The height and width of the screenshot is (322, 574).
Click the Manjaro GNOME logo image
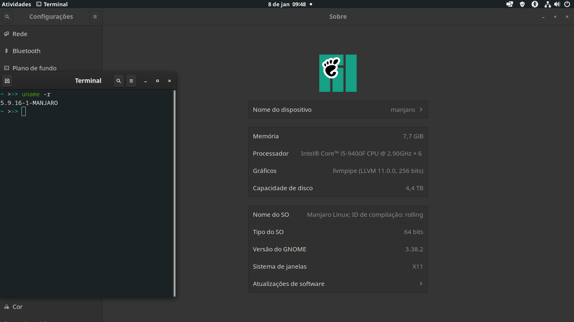338,73
